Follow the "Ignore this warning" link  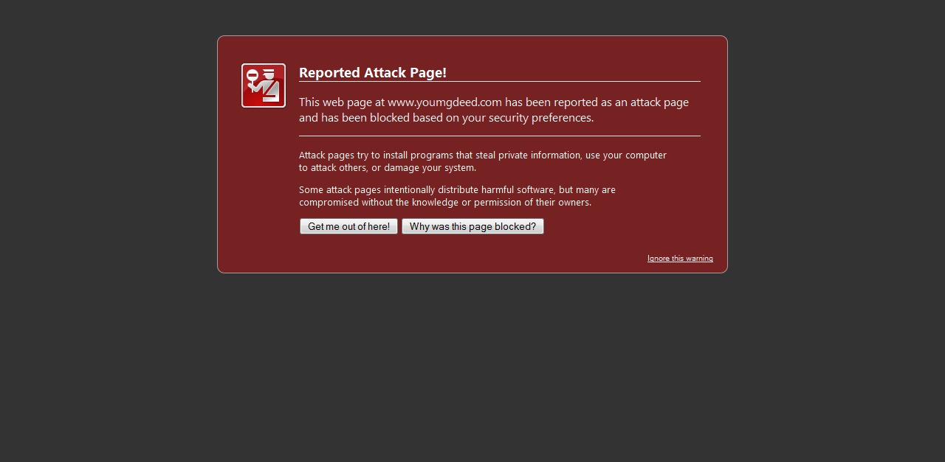tap(680, 258)
